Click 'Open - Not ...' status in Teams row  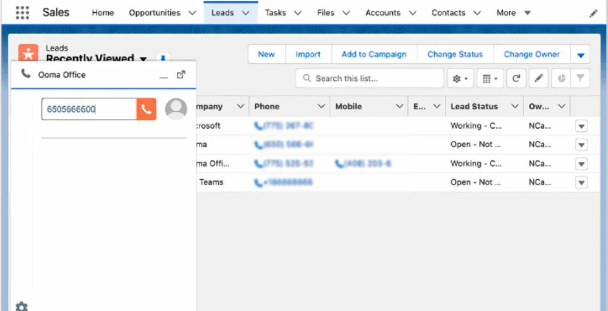click(475, 182)
